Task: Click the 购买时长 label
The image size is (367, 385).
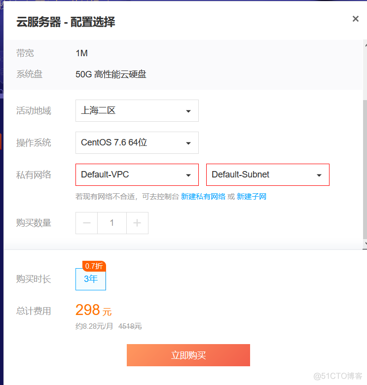Action: 34,279
